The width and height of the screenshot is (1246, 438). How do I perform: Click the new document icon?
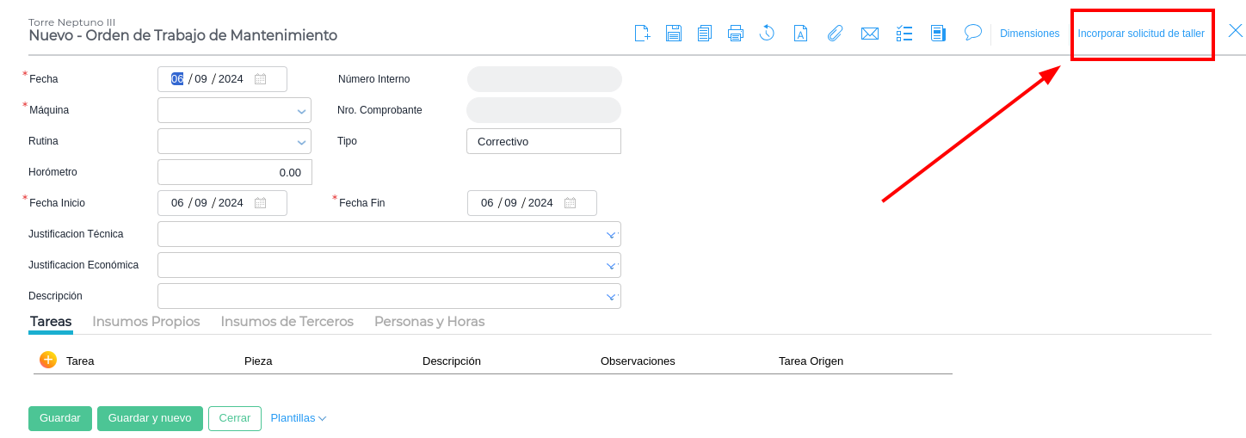point(642,34)
